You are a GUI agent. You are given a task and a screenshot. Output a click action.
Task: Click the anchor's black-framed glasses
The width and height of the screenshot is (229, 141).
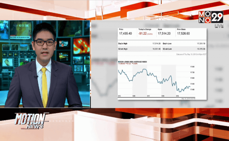[x=44, y=43]
